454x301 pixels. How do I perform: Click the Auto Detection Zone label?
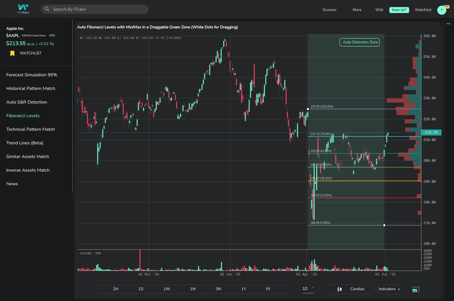pyautogui.click(x=359, y=42)
